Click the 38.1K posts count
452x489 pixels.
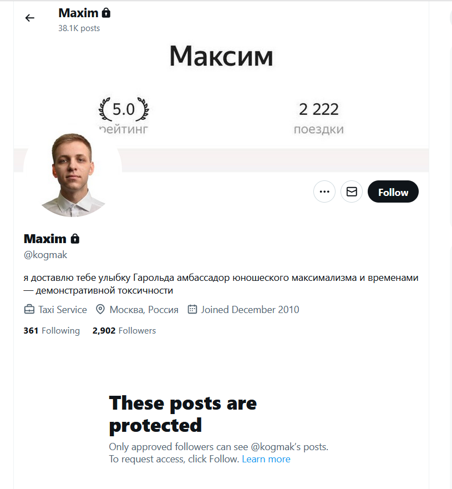[79, 28]
